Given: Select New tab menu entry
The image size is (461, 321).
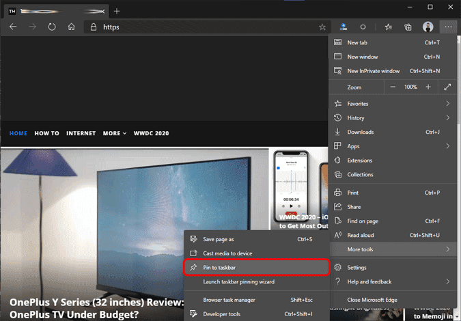Looking at the screenshot, I should point(393,42).
